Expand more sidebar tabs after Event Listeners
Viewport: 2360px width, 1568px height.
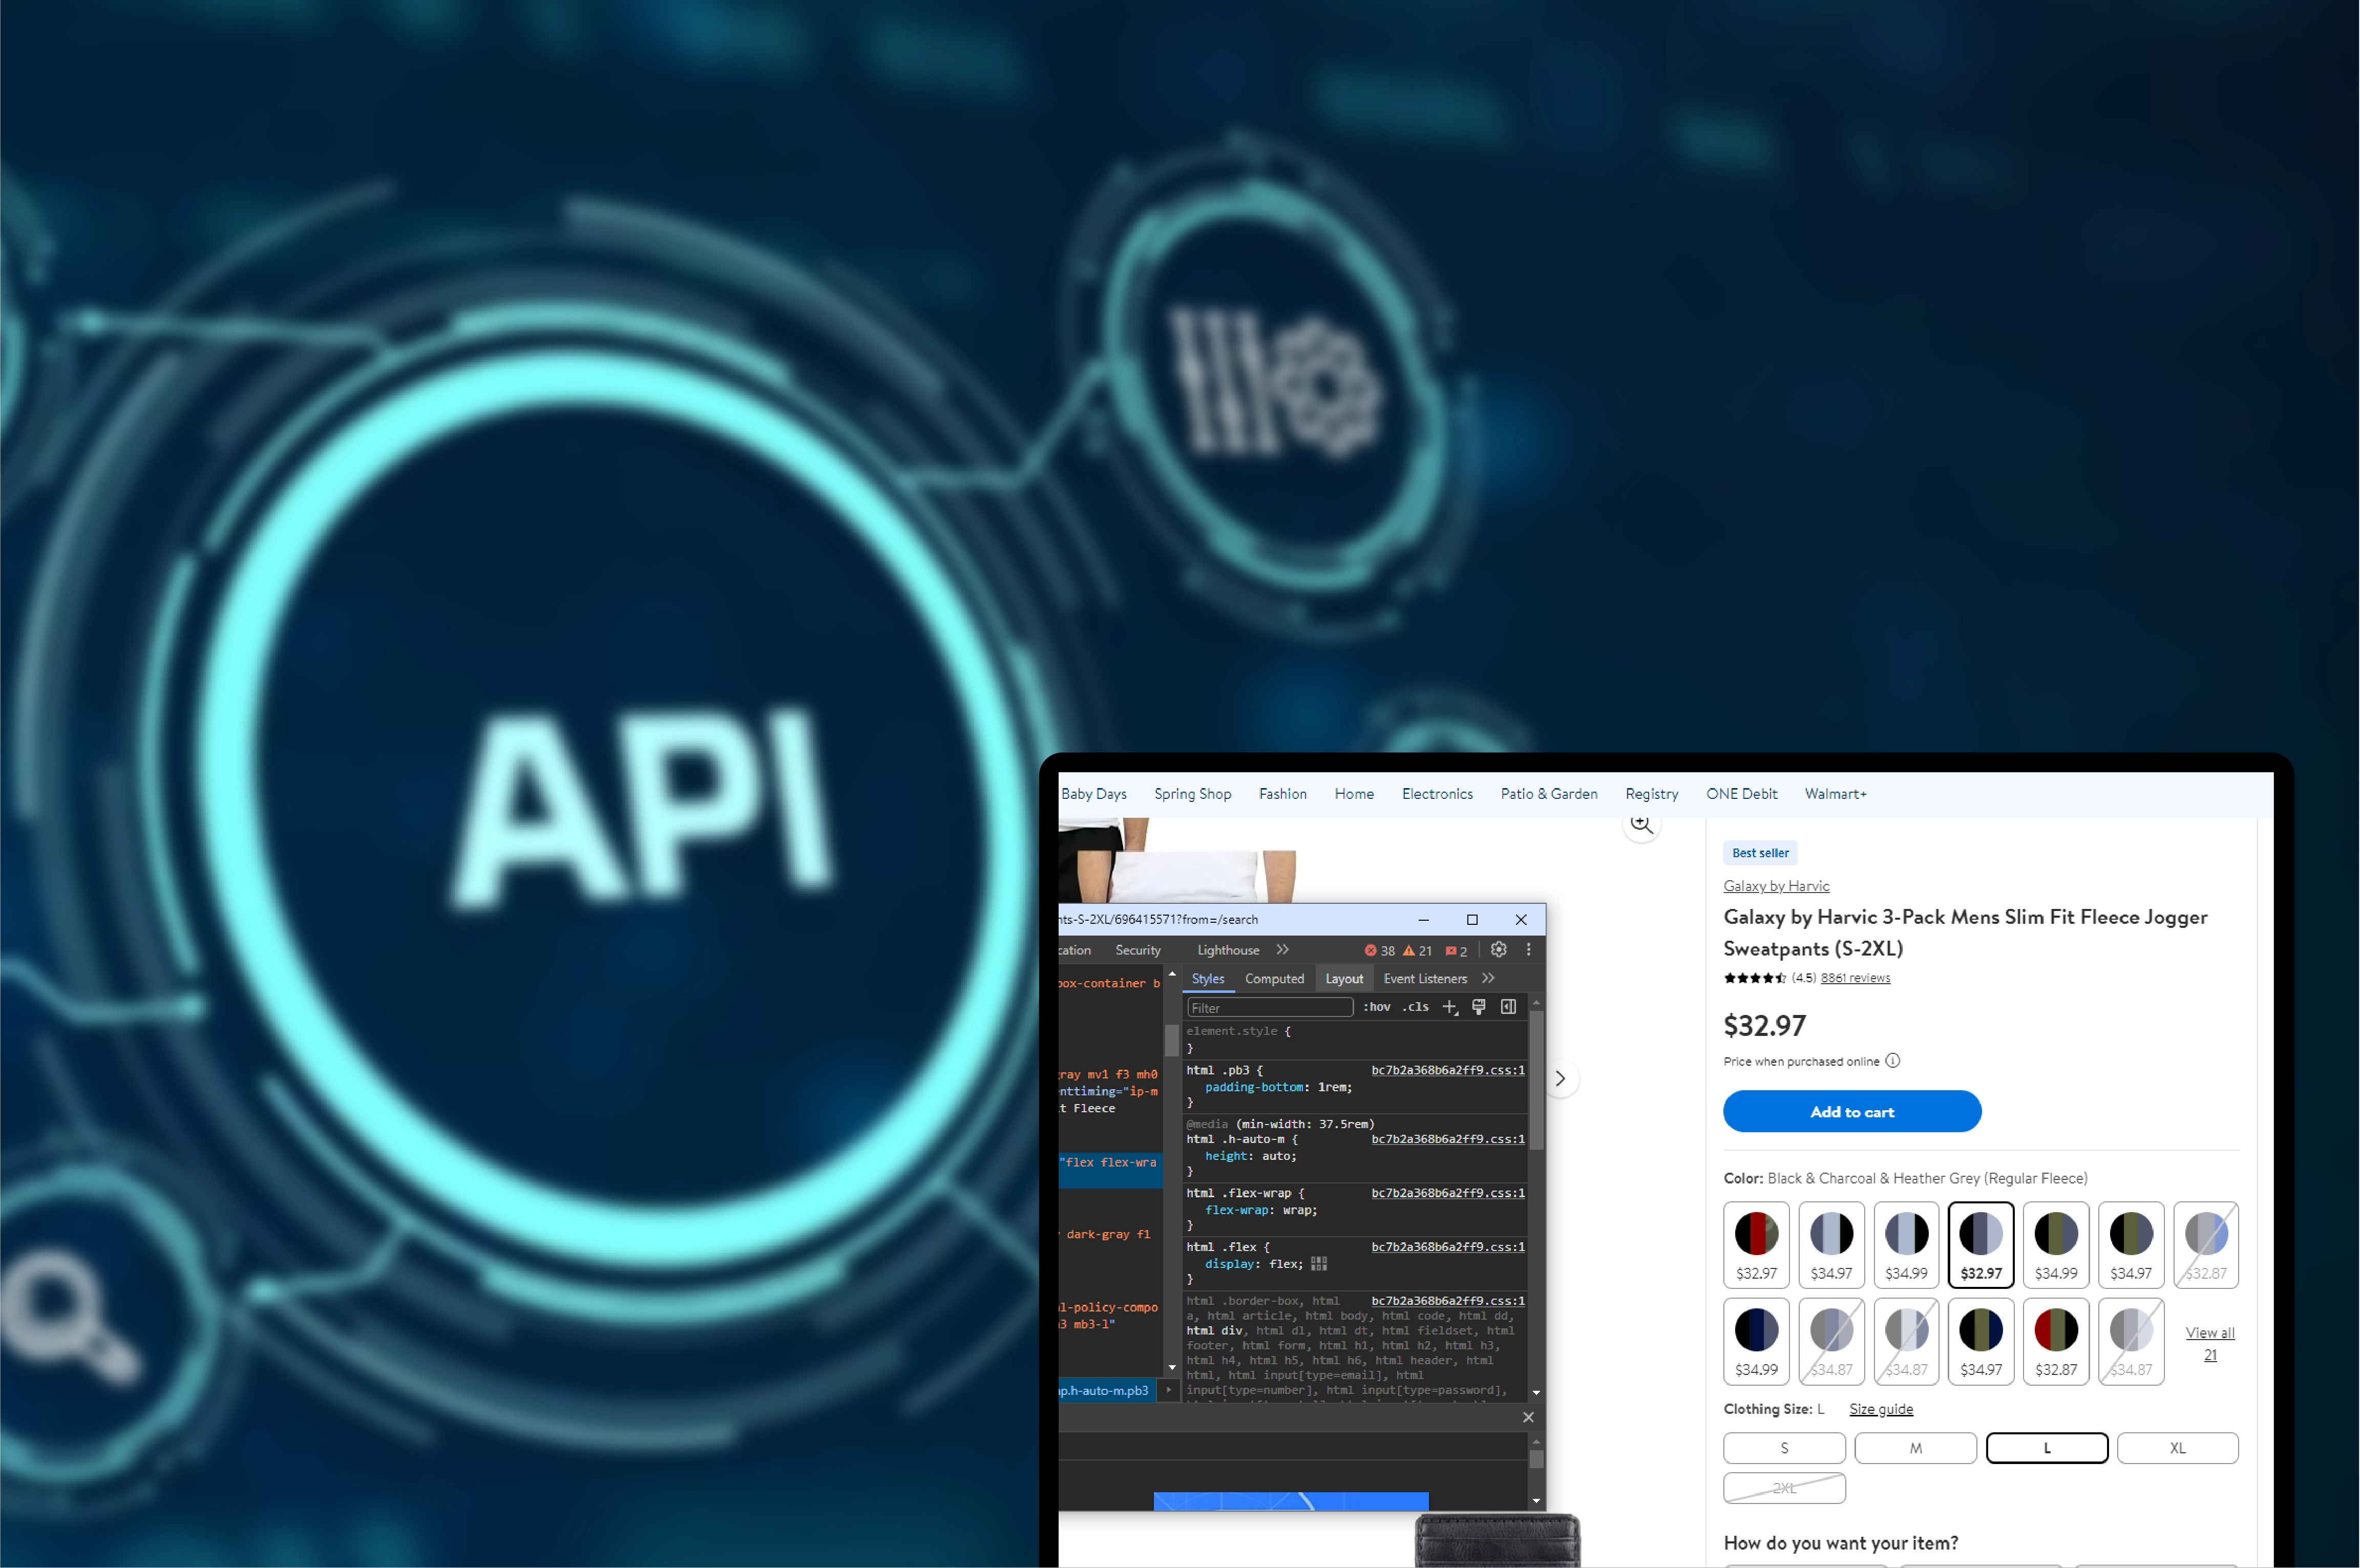(1488, 978)
